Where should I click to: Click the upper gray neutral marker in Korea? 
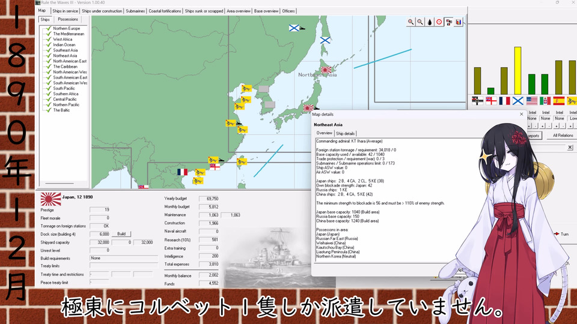click(x=263, y=89)
